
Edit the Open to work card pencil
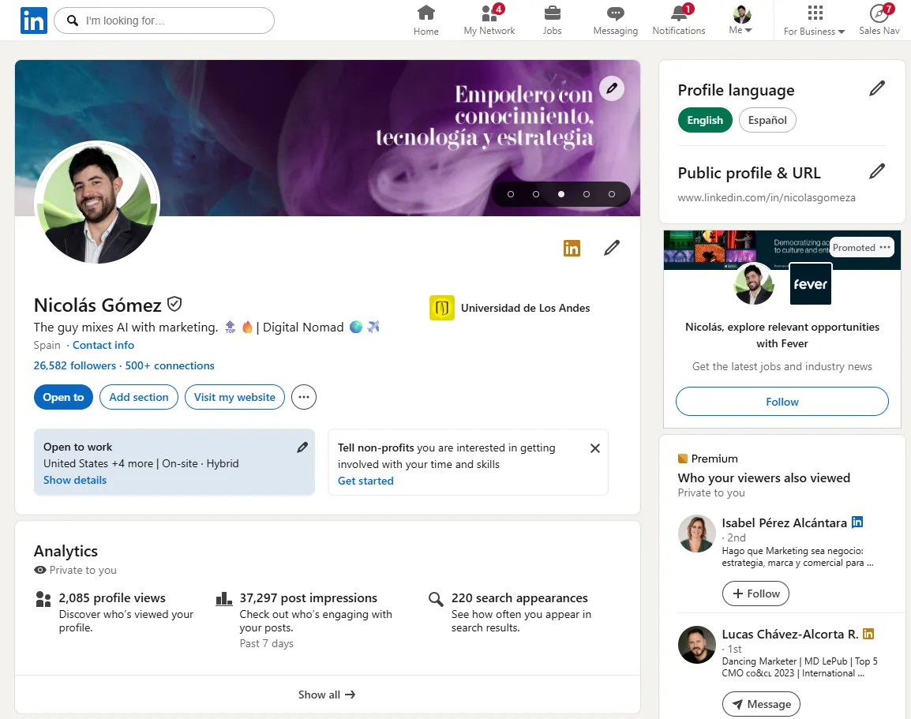[x=302, y=448]
